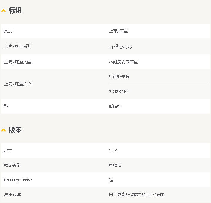Select the 上壳/底座系列 row label

[18, 46]
